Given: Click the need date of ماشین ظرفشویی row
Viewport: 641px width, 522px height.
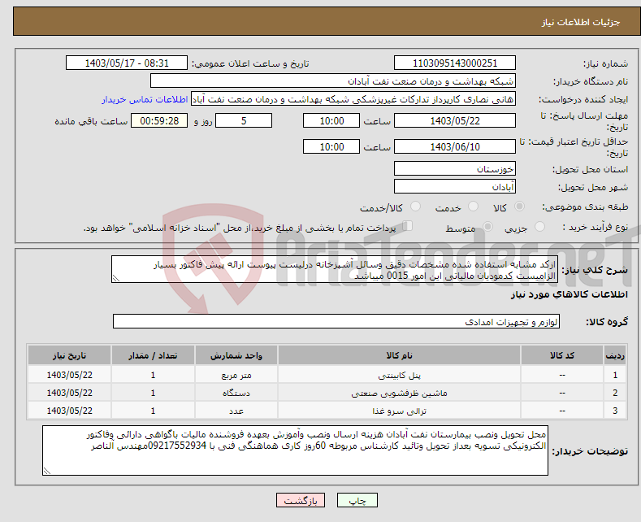Looking at the screenshot, I should pyautogui.click(x=70, y=394).
